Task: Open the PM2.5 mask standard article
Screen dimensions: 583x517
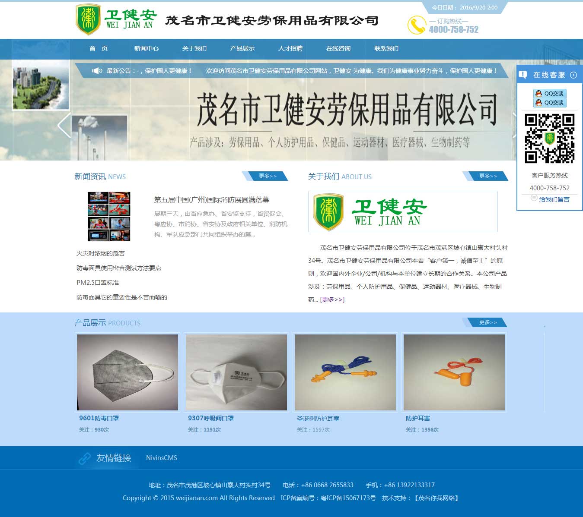Action: tap(98, 283)
